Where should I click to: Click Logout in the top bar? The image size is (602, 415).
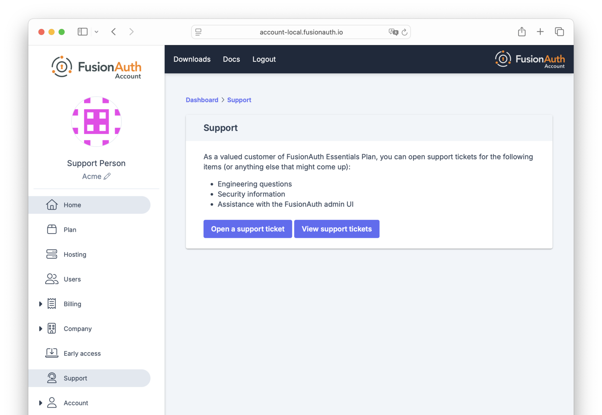point(264,59)
